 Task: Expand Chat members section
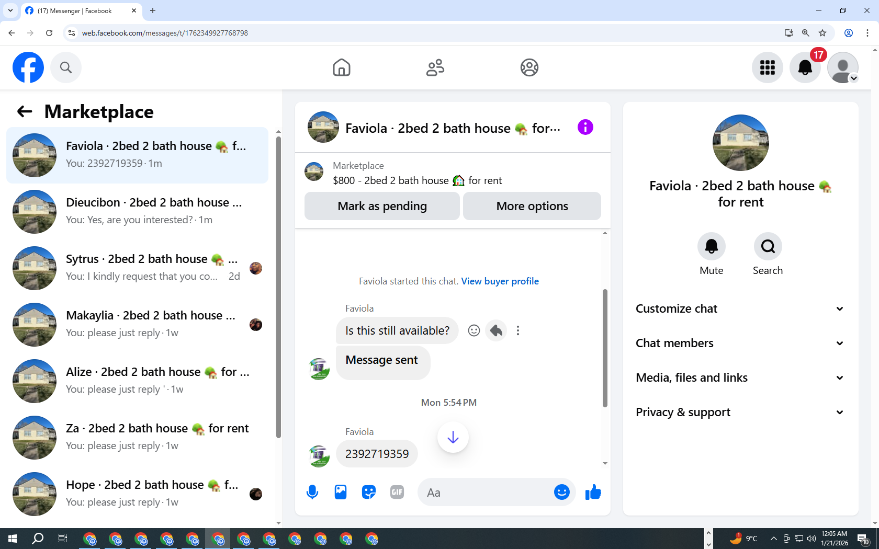point(740,343)
